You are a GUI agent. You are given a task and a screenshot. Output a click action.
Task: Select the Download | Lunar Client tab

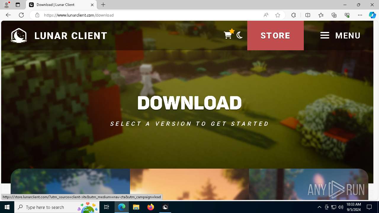(61, 5)
